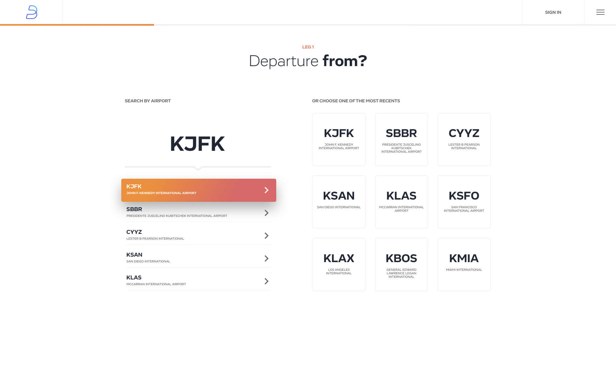
Task: Click the chevron next to SBBR row
Action: (x=266, y=213)
